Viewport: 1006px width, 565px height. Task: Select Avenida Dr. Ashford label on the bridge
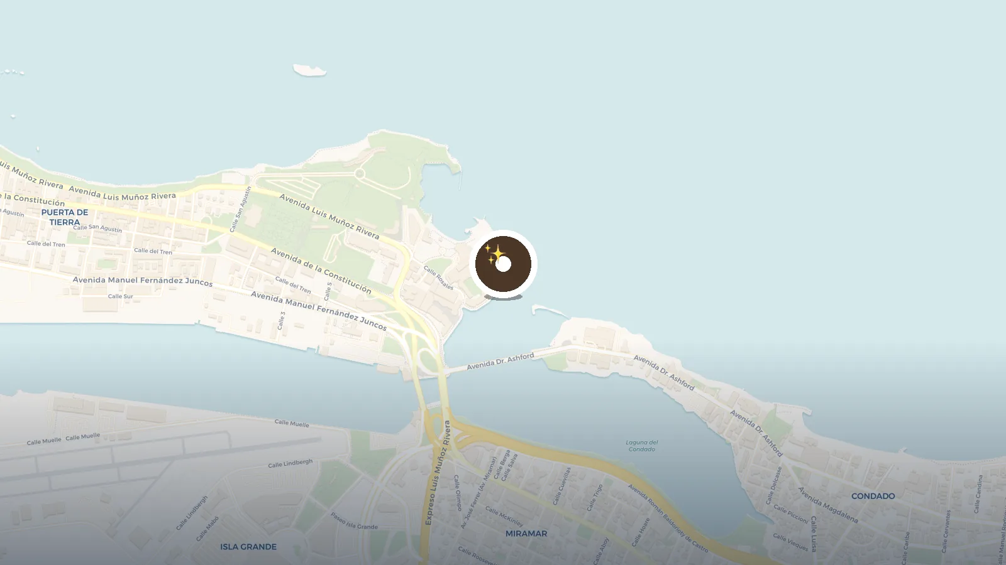pos(500,361)
